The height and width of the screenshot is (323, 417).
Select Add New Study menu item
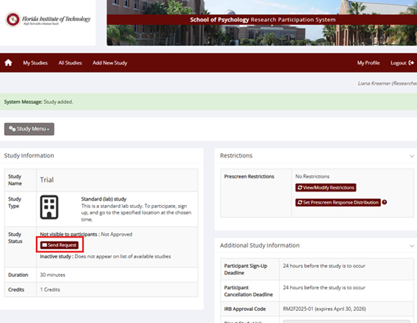110,63
